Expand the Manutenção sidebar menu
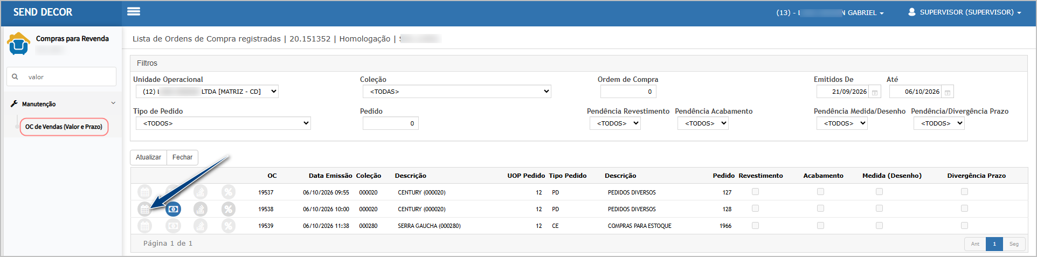The height and width of the screenshot is (257, 1037). pos(63,104)
